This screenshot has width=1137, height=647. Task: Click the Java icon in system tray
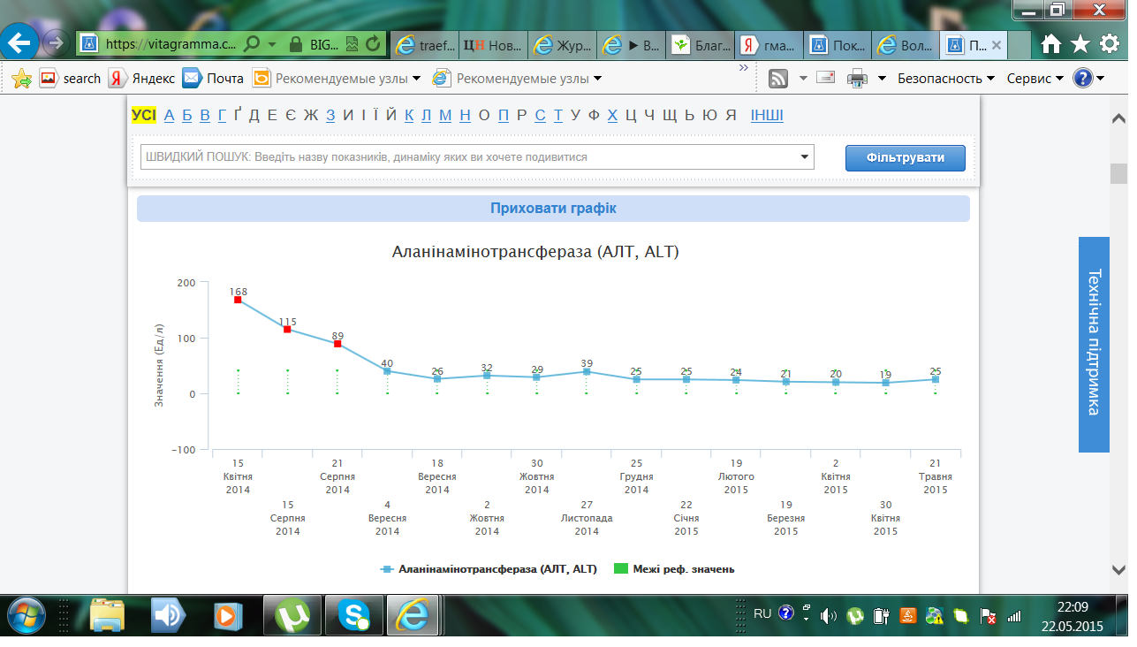tap(907, 615)
